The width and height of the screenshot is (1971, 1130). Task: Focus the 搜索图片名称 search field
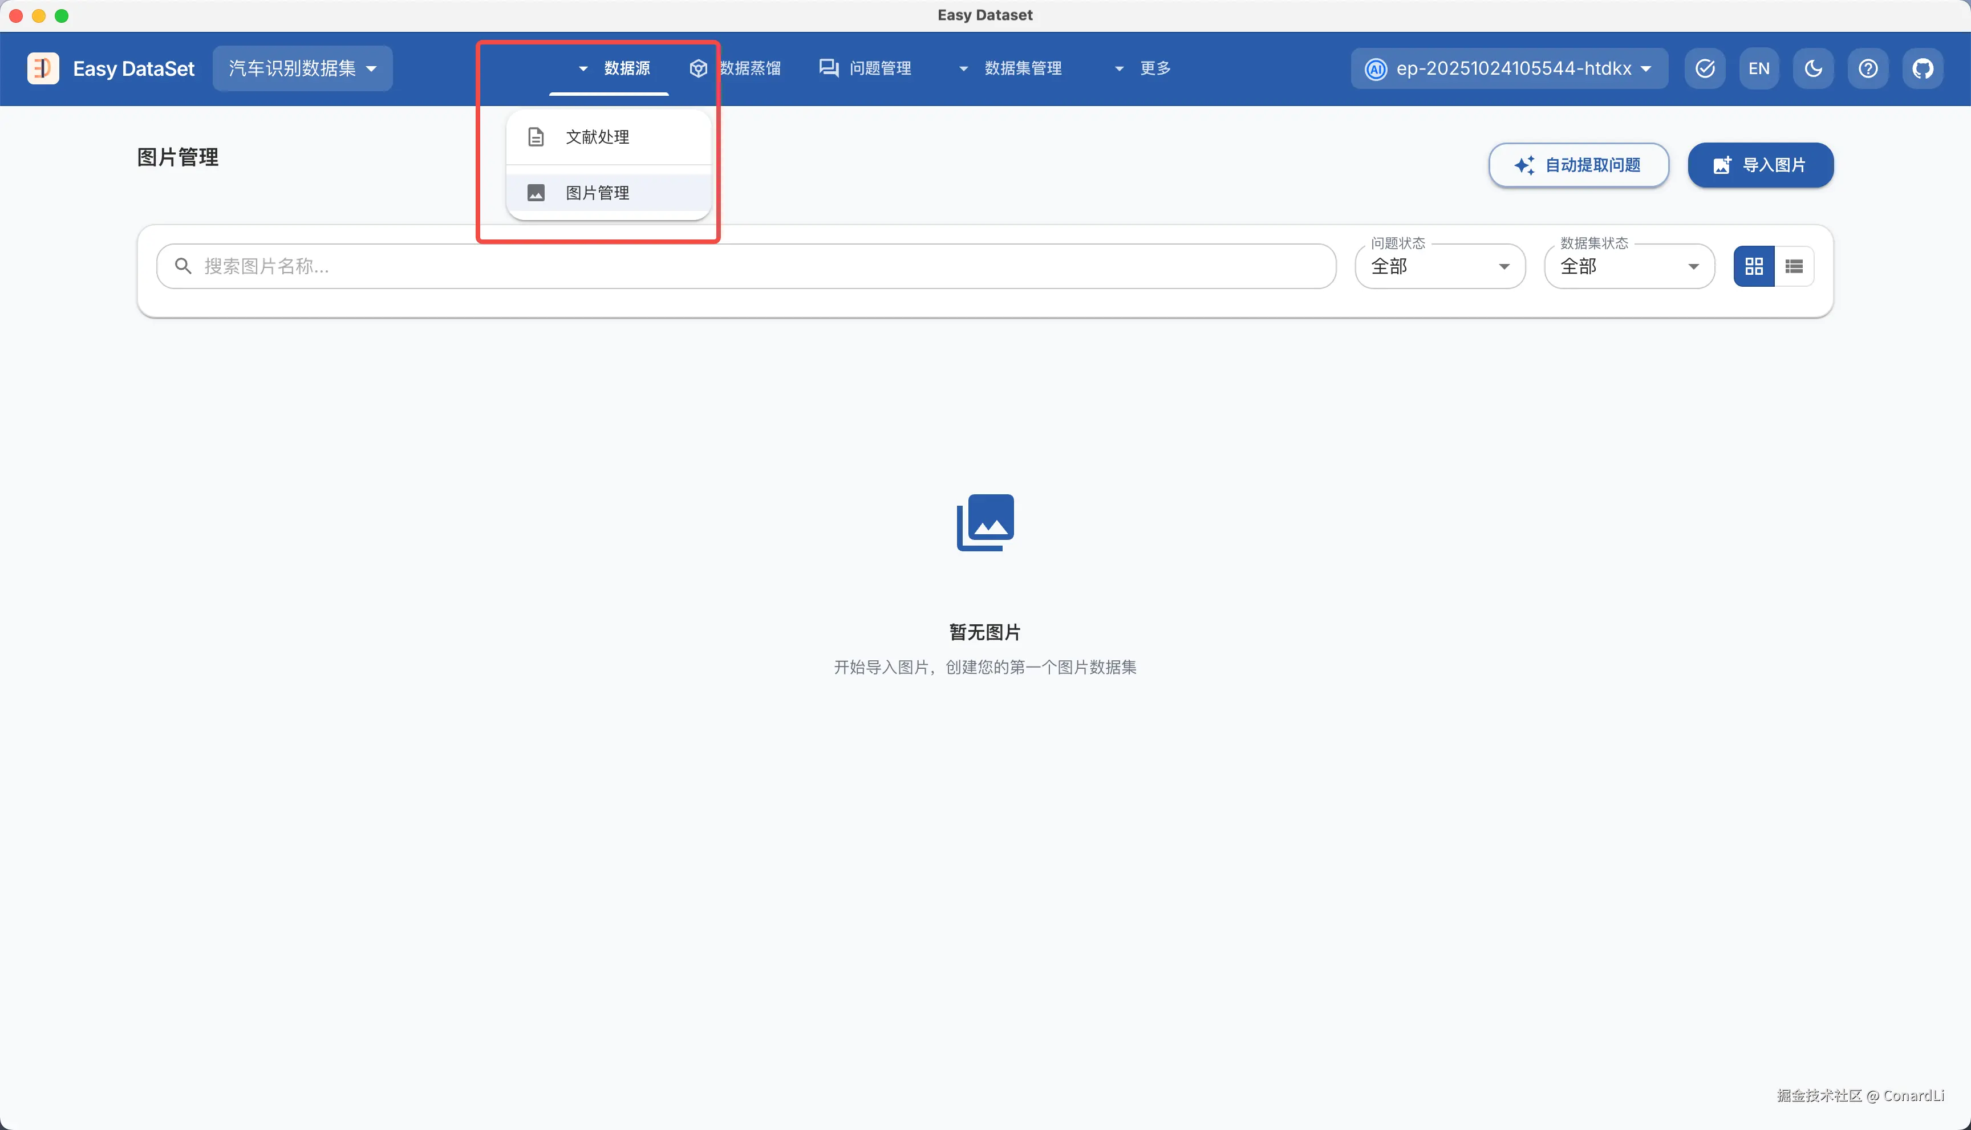pyautogui.click(x=761, y=266)
